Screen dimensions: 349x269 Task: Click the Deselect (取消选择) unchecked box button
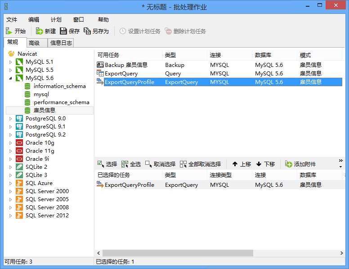click(160, 164)
